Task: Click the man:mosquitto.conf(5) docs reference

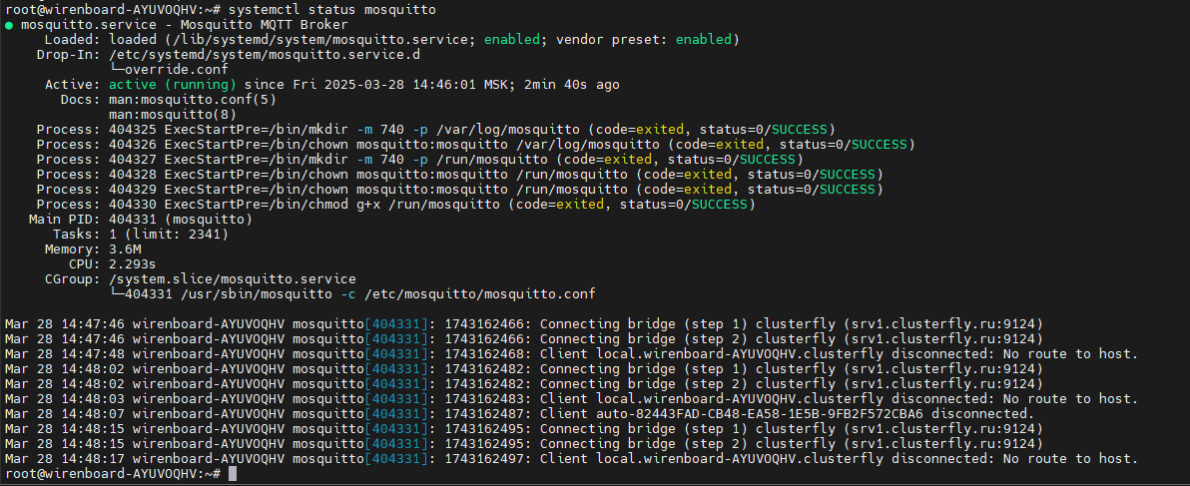Action: pyautogui.click(x=192, y=100)
